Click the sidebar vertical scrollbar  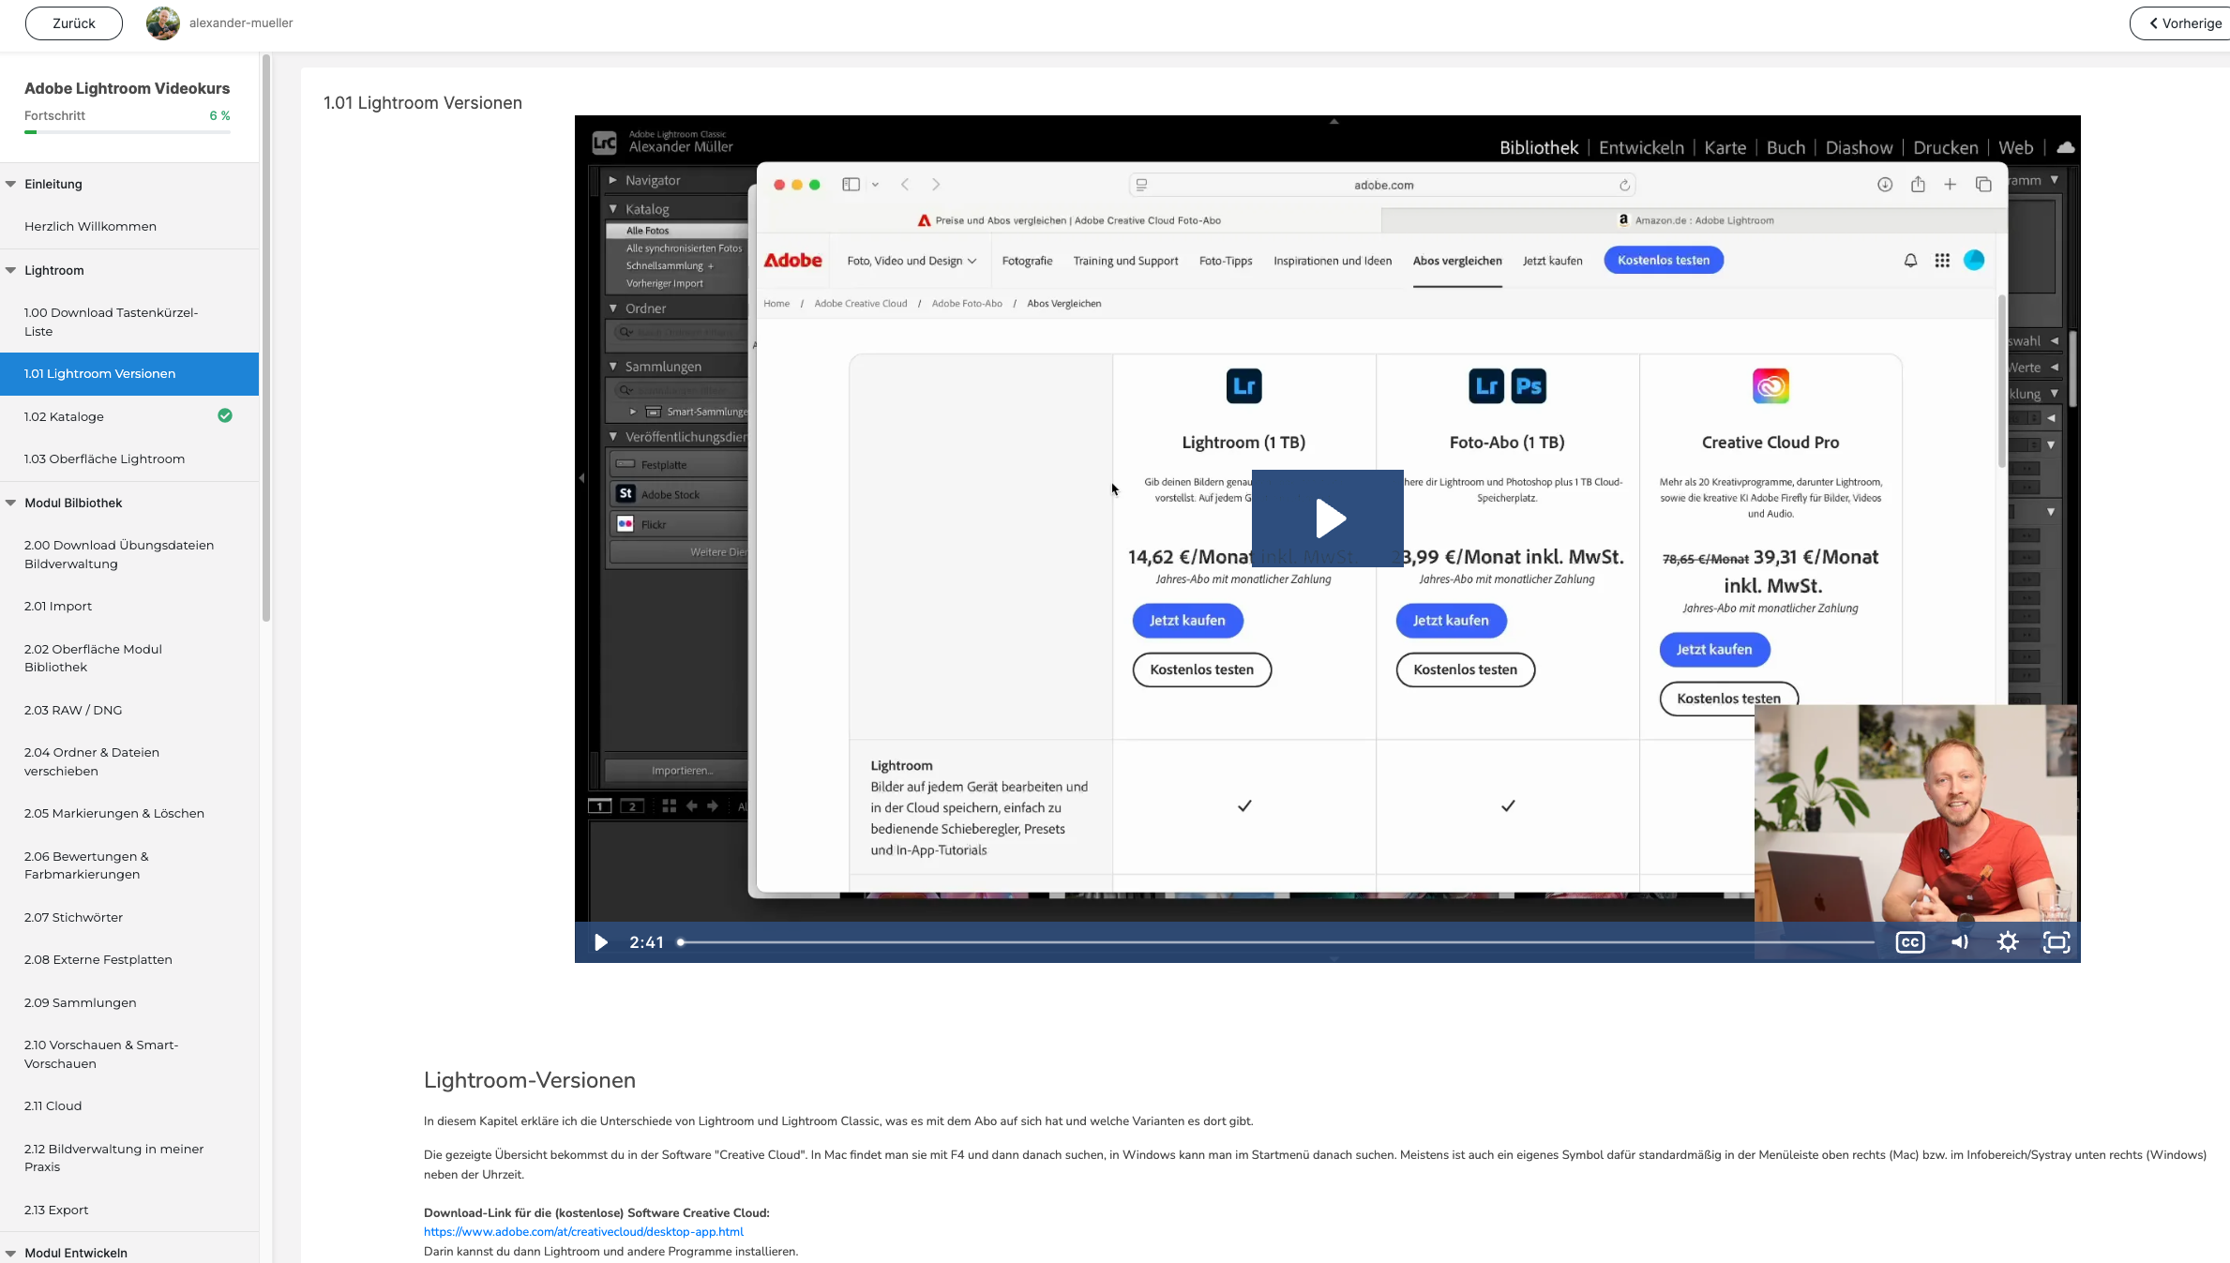[266, 338]
